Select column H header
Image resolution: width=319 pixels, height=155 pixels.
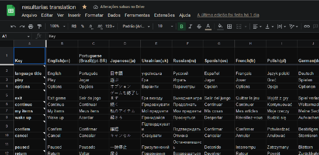point(250,43)
